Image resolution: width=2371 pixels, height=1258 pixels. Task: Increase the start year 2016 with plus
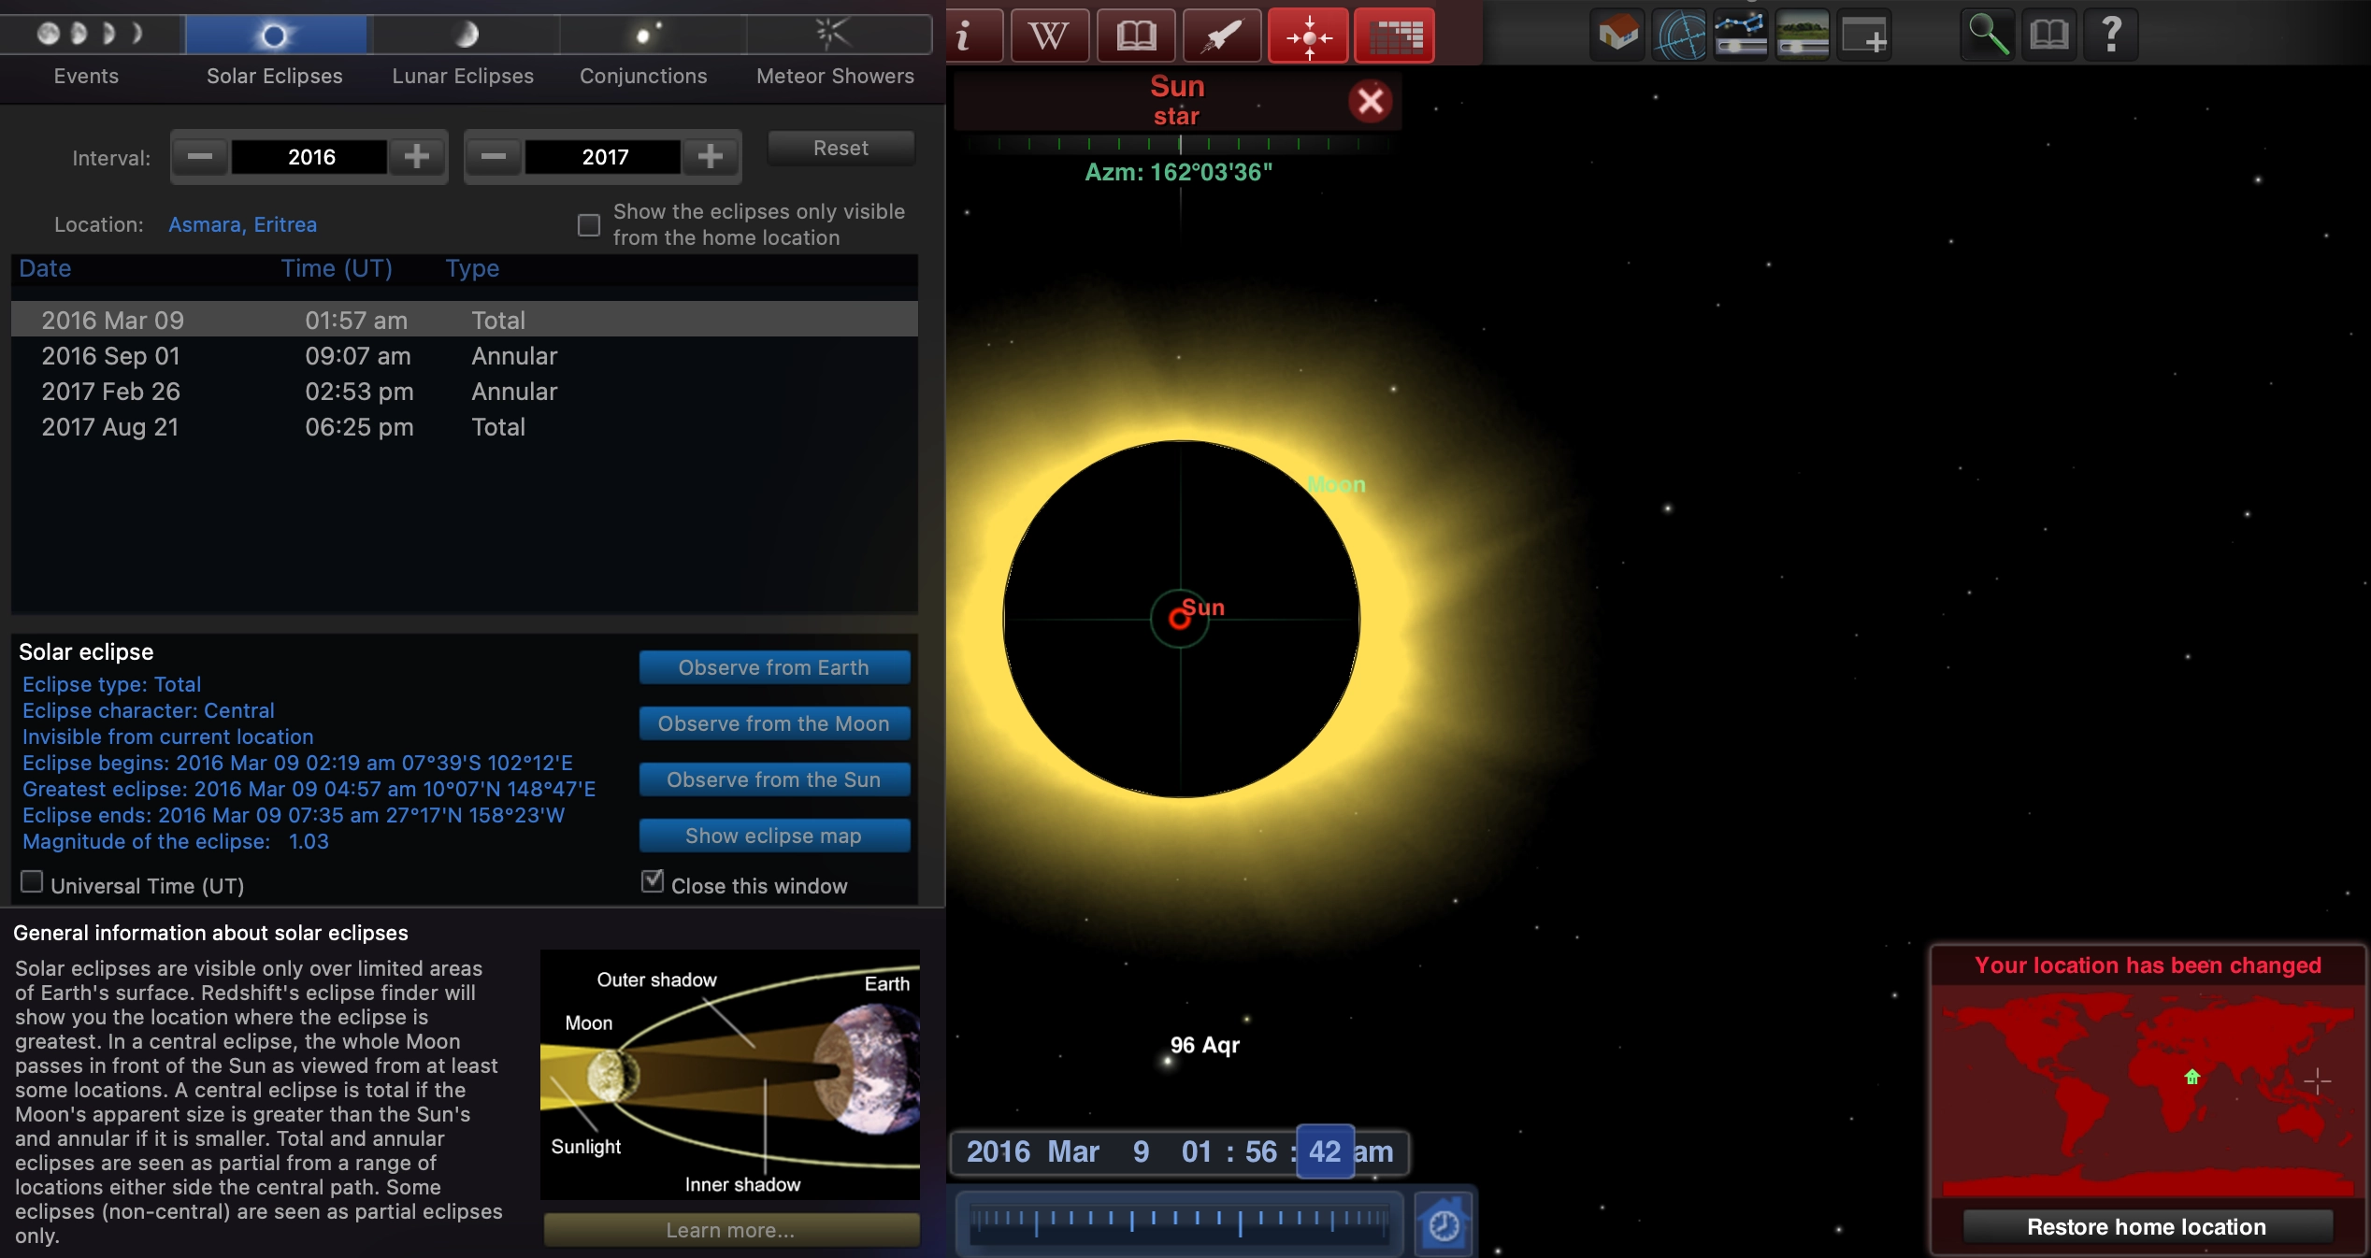(x=417, y=156)
